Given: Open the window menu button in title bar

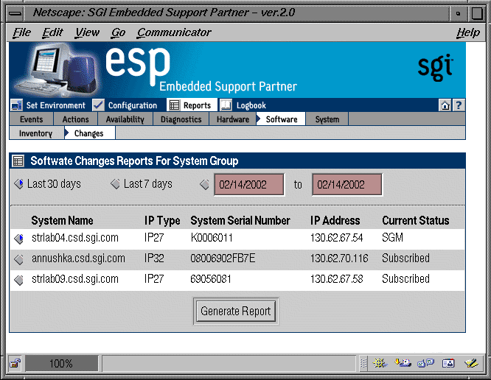Looking at the screenshot, I should point(15,13).
